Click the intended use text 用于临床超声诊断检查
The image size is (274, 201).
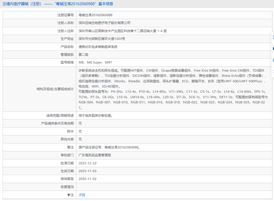(x=95, y=116)
